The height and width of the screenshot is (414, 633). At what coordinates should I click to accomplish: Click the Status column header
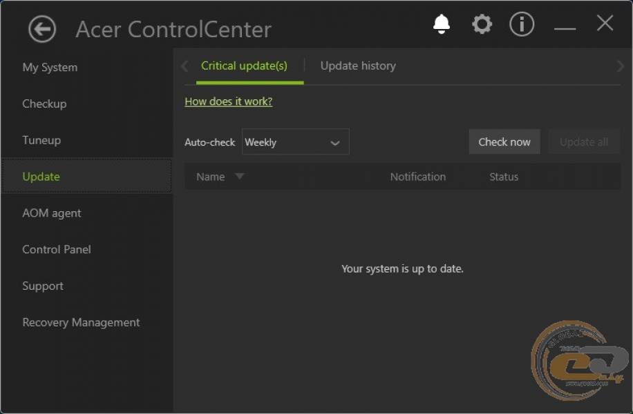[504, 177]
